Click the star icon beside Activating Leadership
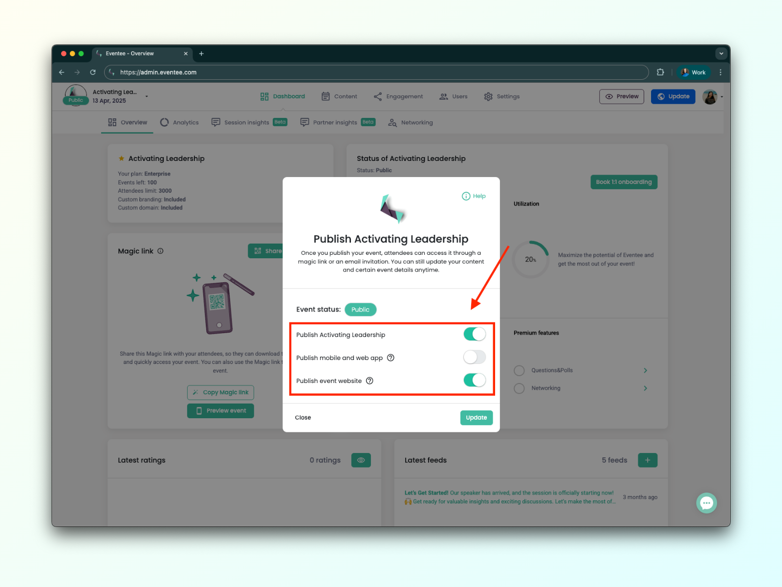This screenshot has height=587, width=782. (x=121, y=158)
